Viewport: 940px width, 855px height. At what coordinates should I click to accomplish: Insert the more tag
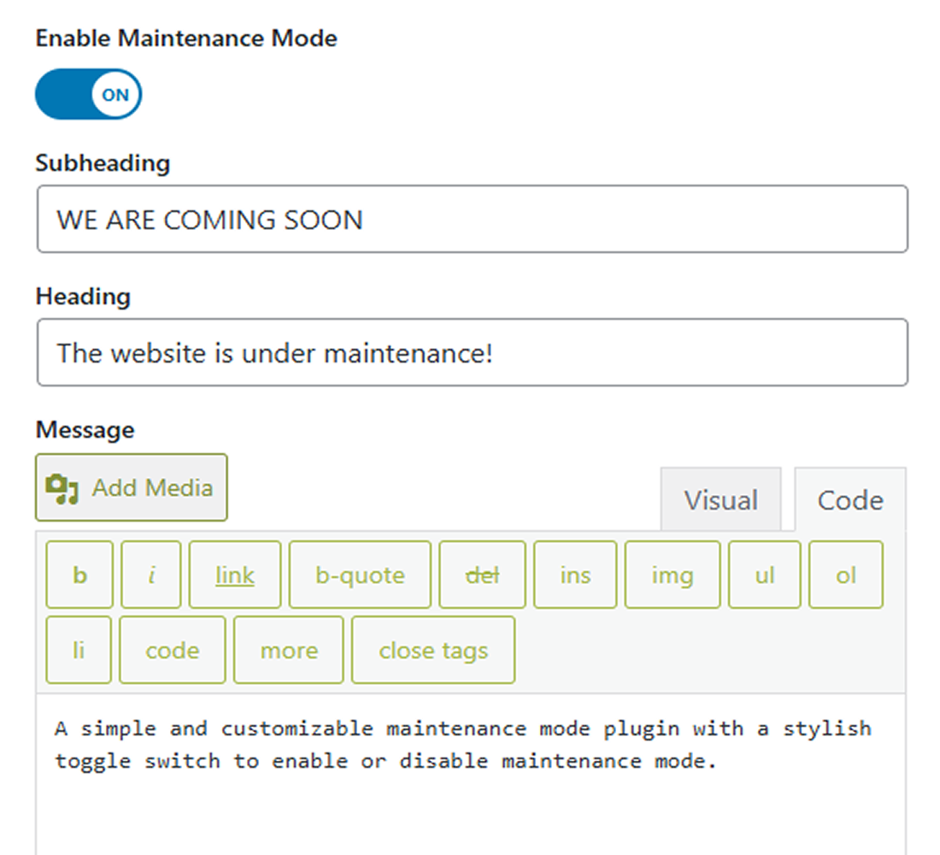[289, 650]
